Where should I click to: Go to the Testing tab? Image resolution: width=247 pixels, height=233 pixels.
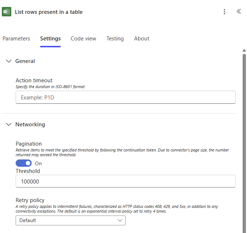(115, 39)
